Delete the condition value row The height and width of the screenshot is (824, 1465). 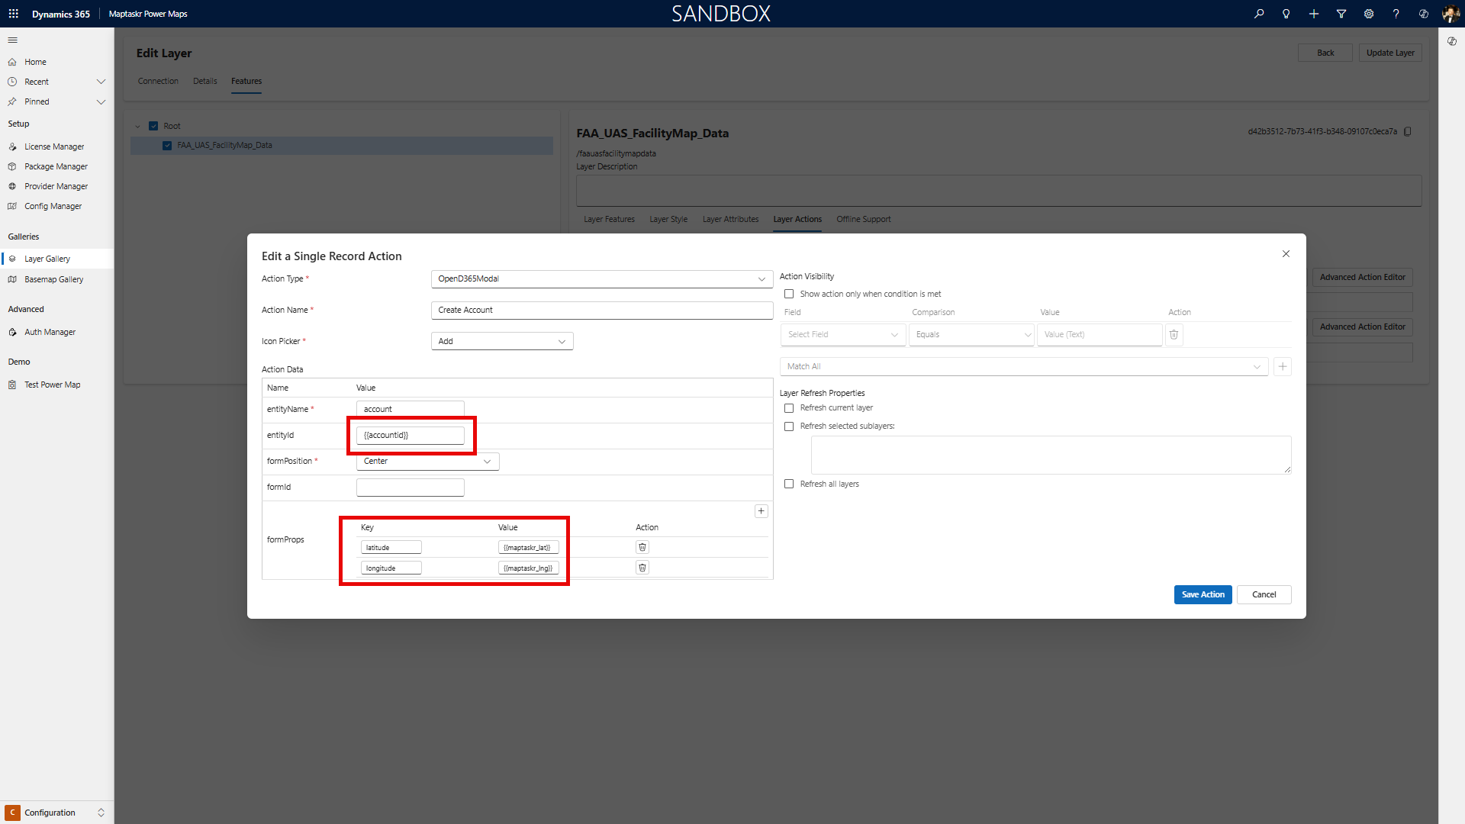coord(1174,334)
